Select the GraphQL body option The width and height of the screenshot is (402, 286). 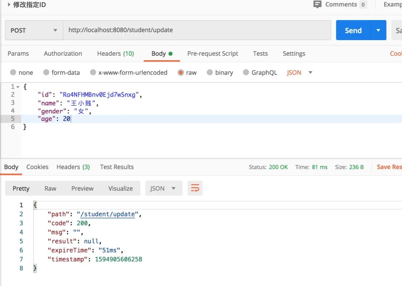point(246,72)
